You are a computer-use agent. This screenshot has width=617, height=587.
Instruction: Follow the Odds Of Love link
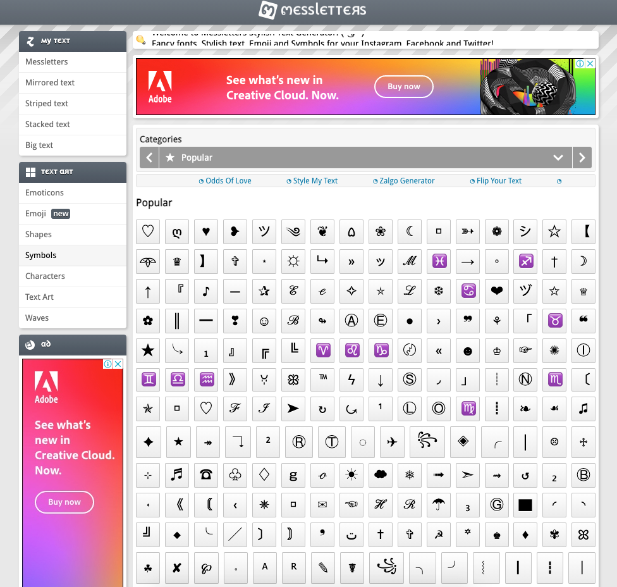[x=225, y=181]
